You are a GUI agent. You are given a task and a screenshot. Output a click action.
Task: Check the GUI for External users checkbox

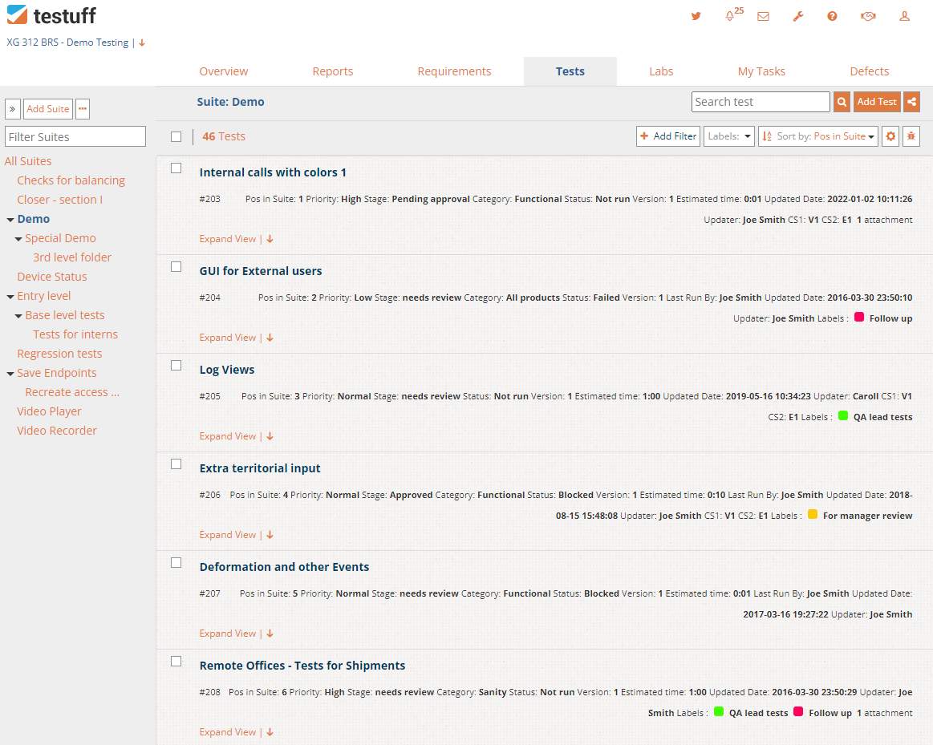click(176, 267)
